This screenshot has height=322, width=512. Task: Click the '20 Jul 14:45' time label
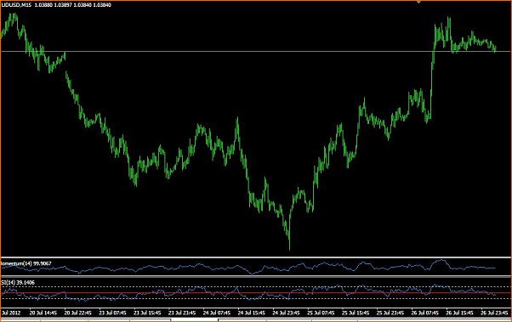coord(43,313)
